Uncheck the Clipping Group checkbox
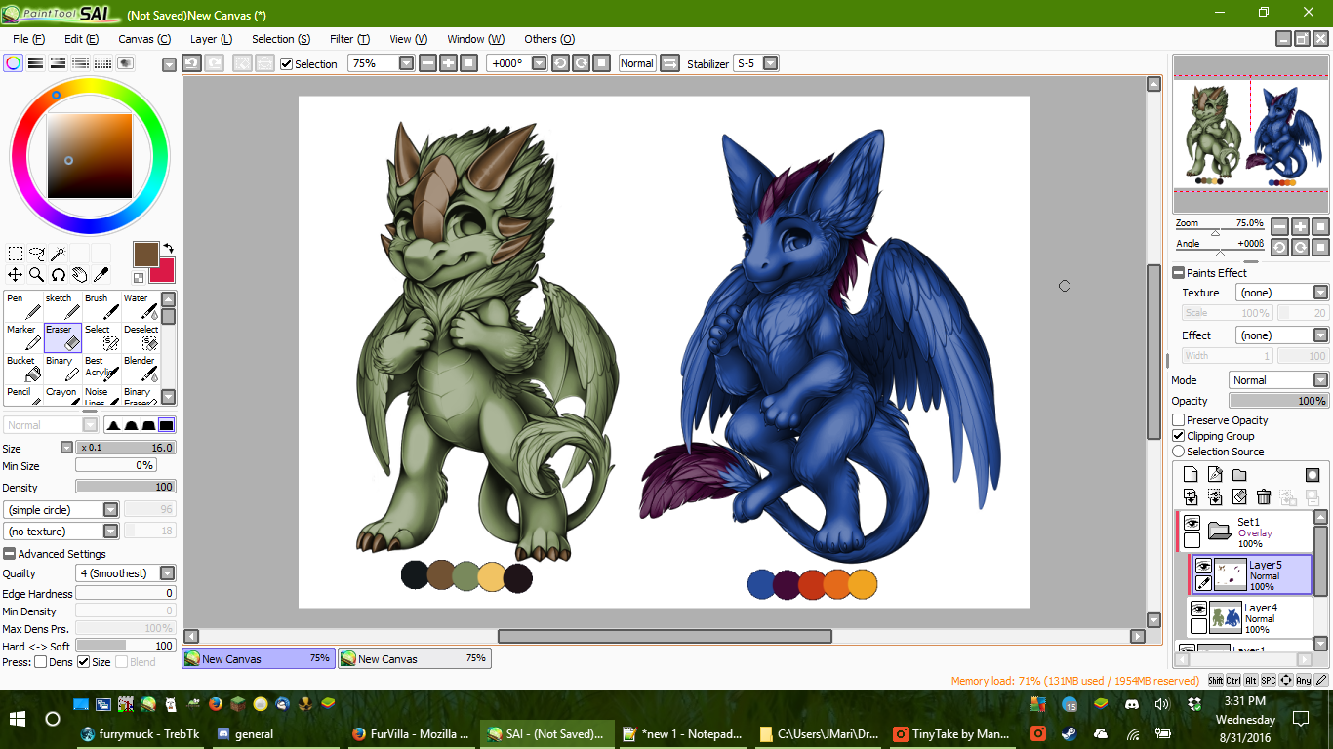This screenshot has width=1333, height=749. [x=1179, y=436]
